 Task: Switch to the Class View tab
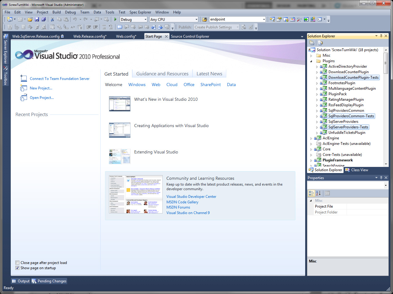click(x=356, y=170)
